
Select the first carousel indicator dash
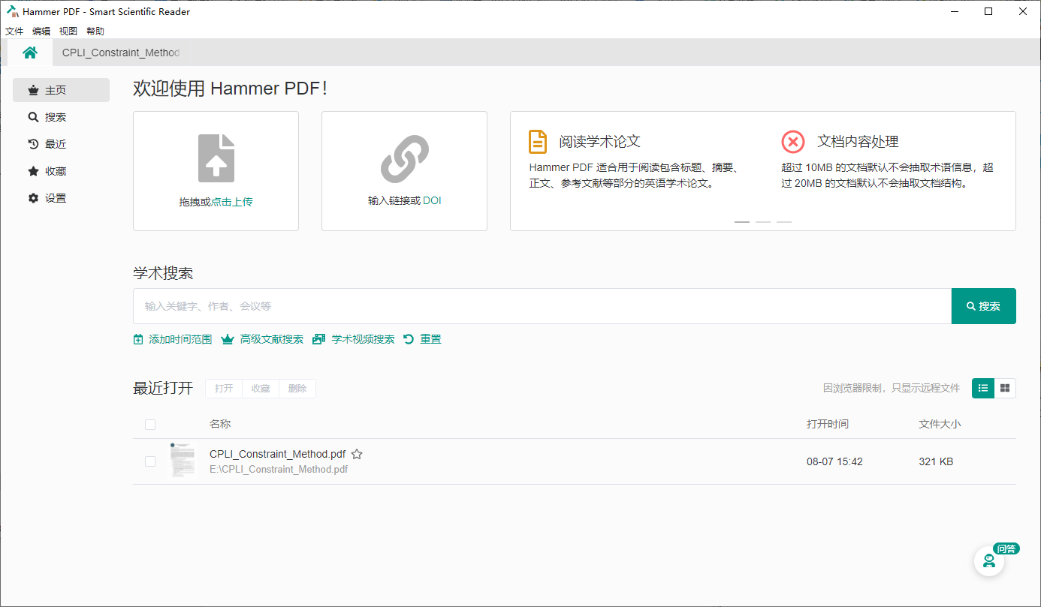742,222
